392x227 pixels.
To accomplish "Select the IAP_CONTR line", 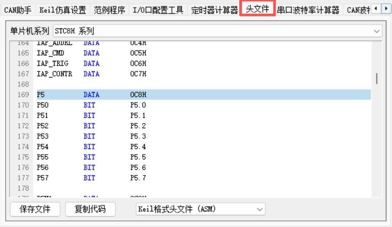I will click(204, 74).
